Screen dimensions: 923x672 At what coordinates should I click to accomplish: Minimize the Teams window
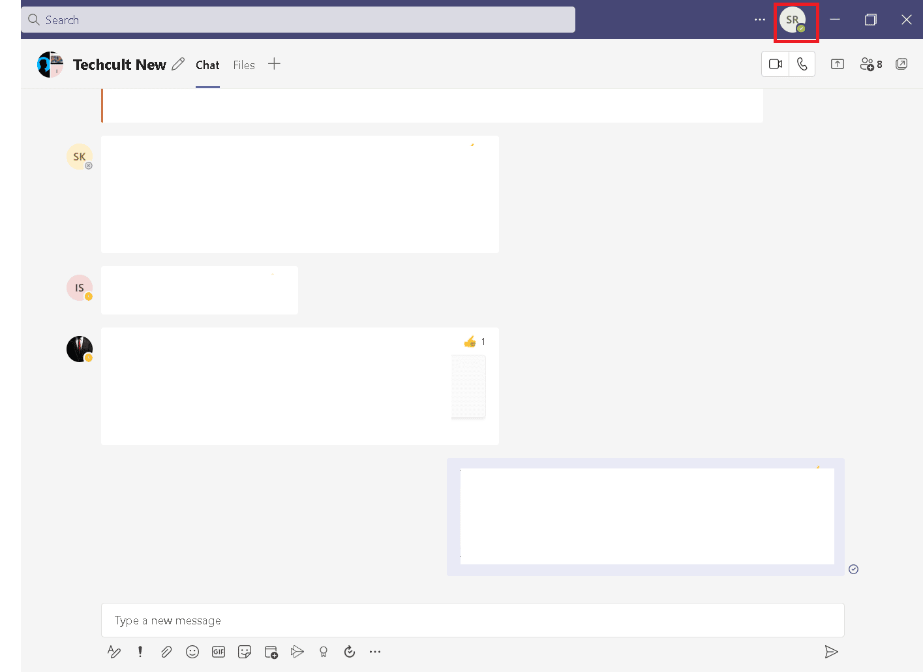tap(835, 20)
